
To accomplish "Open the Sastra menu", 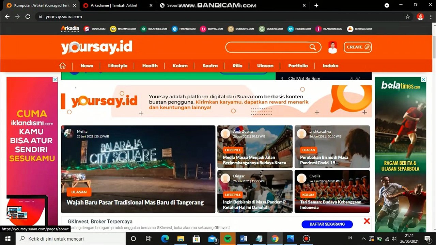I will click(x=210, y=66).
